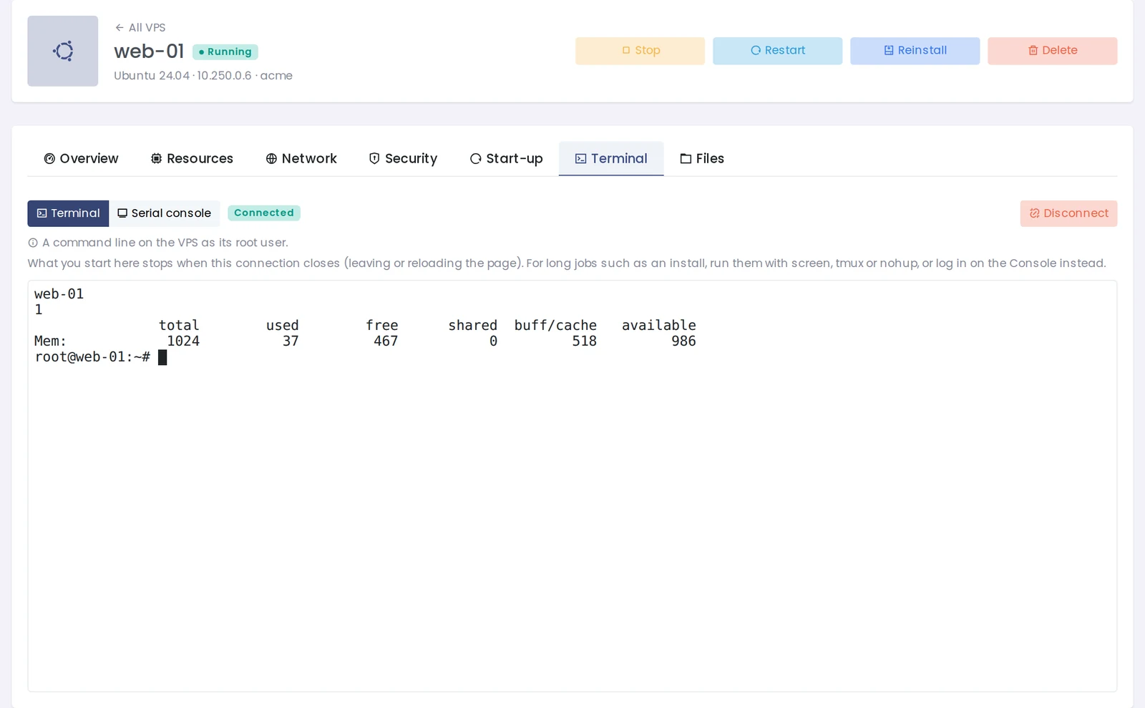Disconnect the terminal session

[x=1068, y=213]
